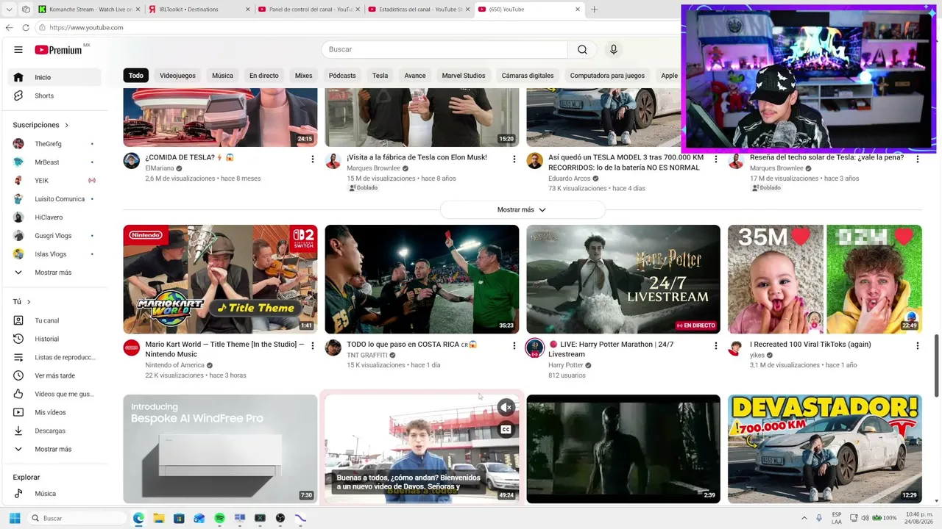
Task: Open Harry Potter 24/7 Livestream thumbnail
Action: coord(623,279)
